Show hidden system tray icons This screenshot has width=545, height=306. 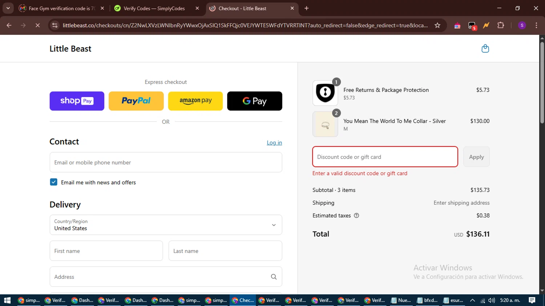pyautogui.click(x=472, y=300)
